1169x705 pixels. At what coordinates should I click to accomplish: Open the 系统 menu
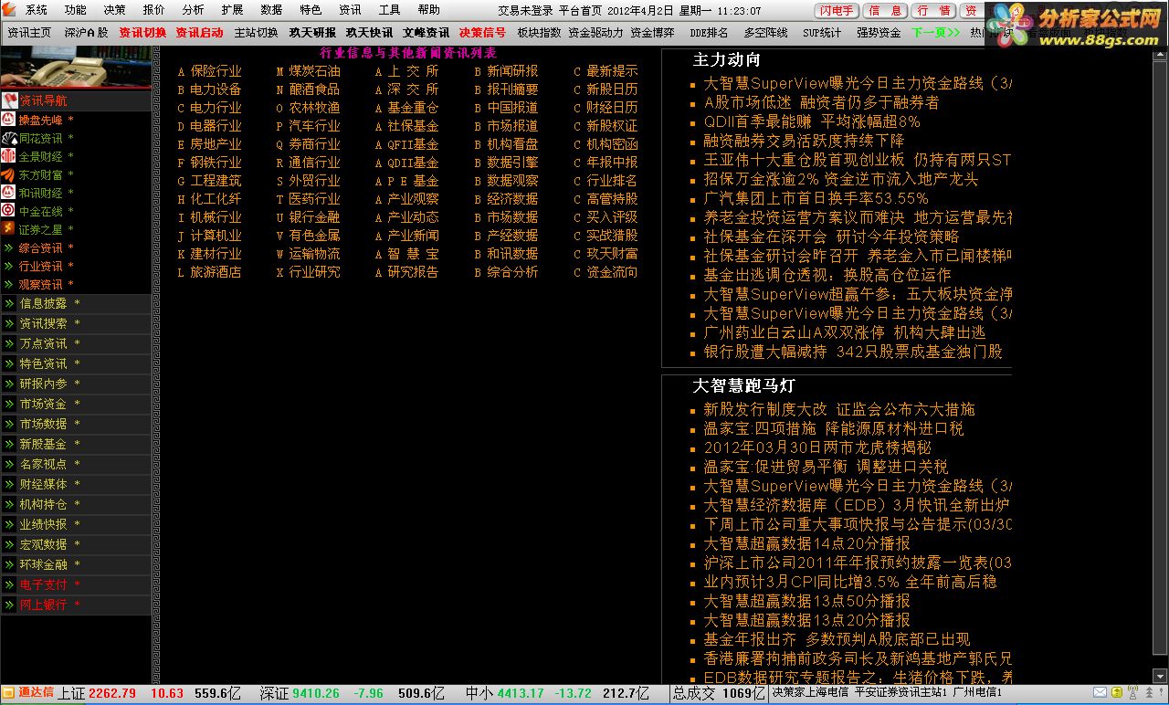36,10
